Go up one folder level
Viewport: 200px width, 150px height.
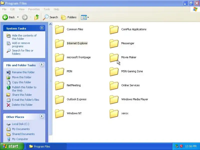[x=37, y=17]
